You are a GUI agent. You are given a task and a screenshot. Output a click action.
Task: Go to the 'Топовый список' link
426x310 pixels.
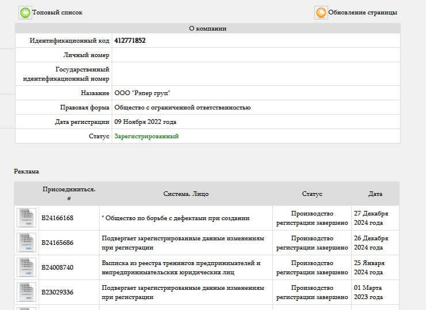click(x=58, y=13)
